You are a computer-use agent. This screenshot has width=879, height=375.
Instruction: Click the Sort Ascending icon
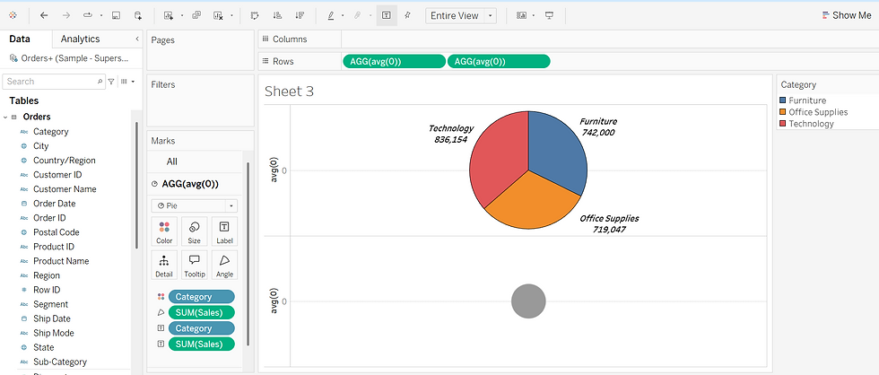277,15
